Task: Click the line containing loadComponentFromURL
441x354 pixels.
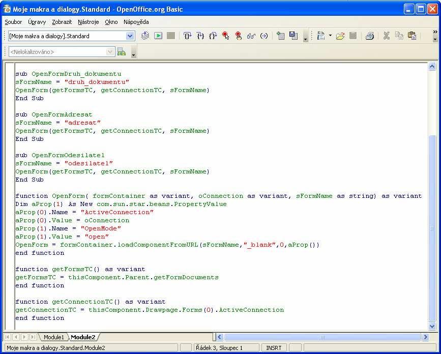Action: (167, 245)
